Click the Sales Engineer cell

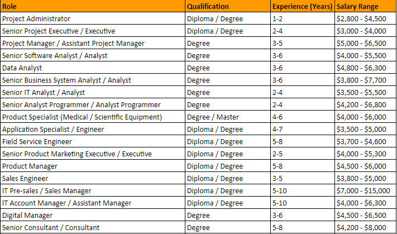click(x=92, y=178)
